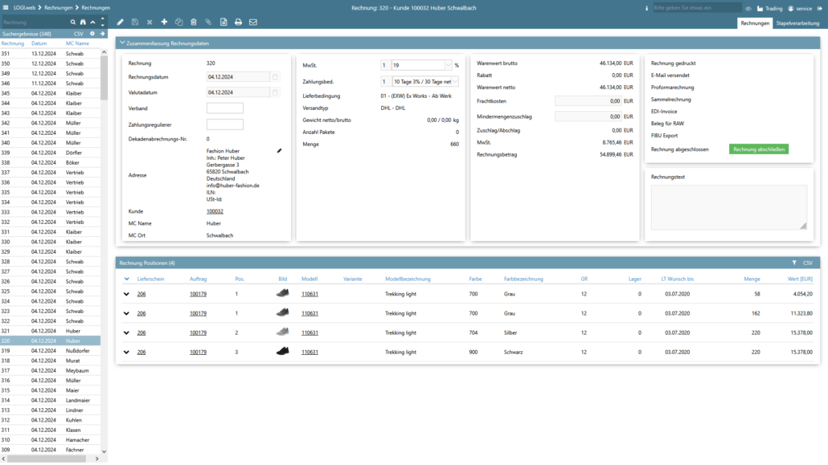Click the pencil edit icon in the toolbar
The height and width of the screenshot is (465, 828).
[x=121, y=22]
